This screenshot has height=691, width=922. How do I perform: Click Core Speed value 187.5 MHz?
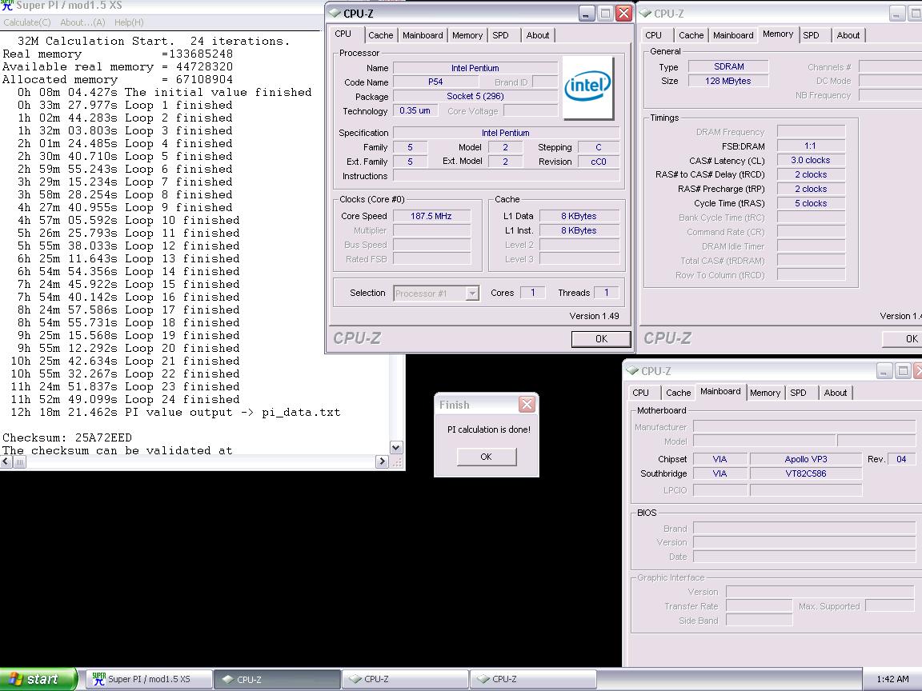[431, 216]
